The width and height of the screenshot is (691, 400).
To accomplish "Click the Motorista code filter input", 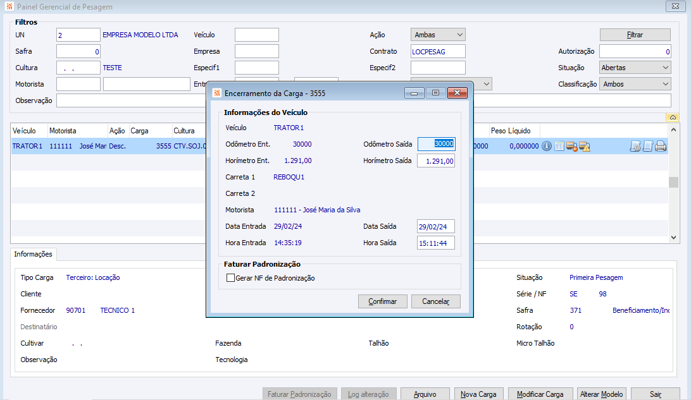I will [78, 84].
